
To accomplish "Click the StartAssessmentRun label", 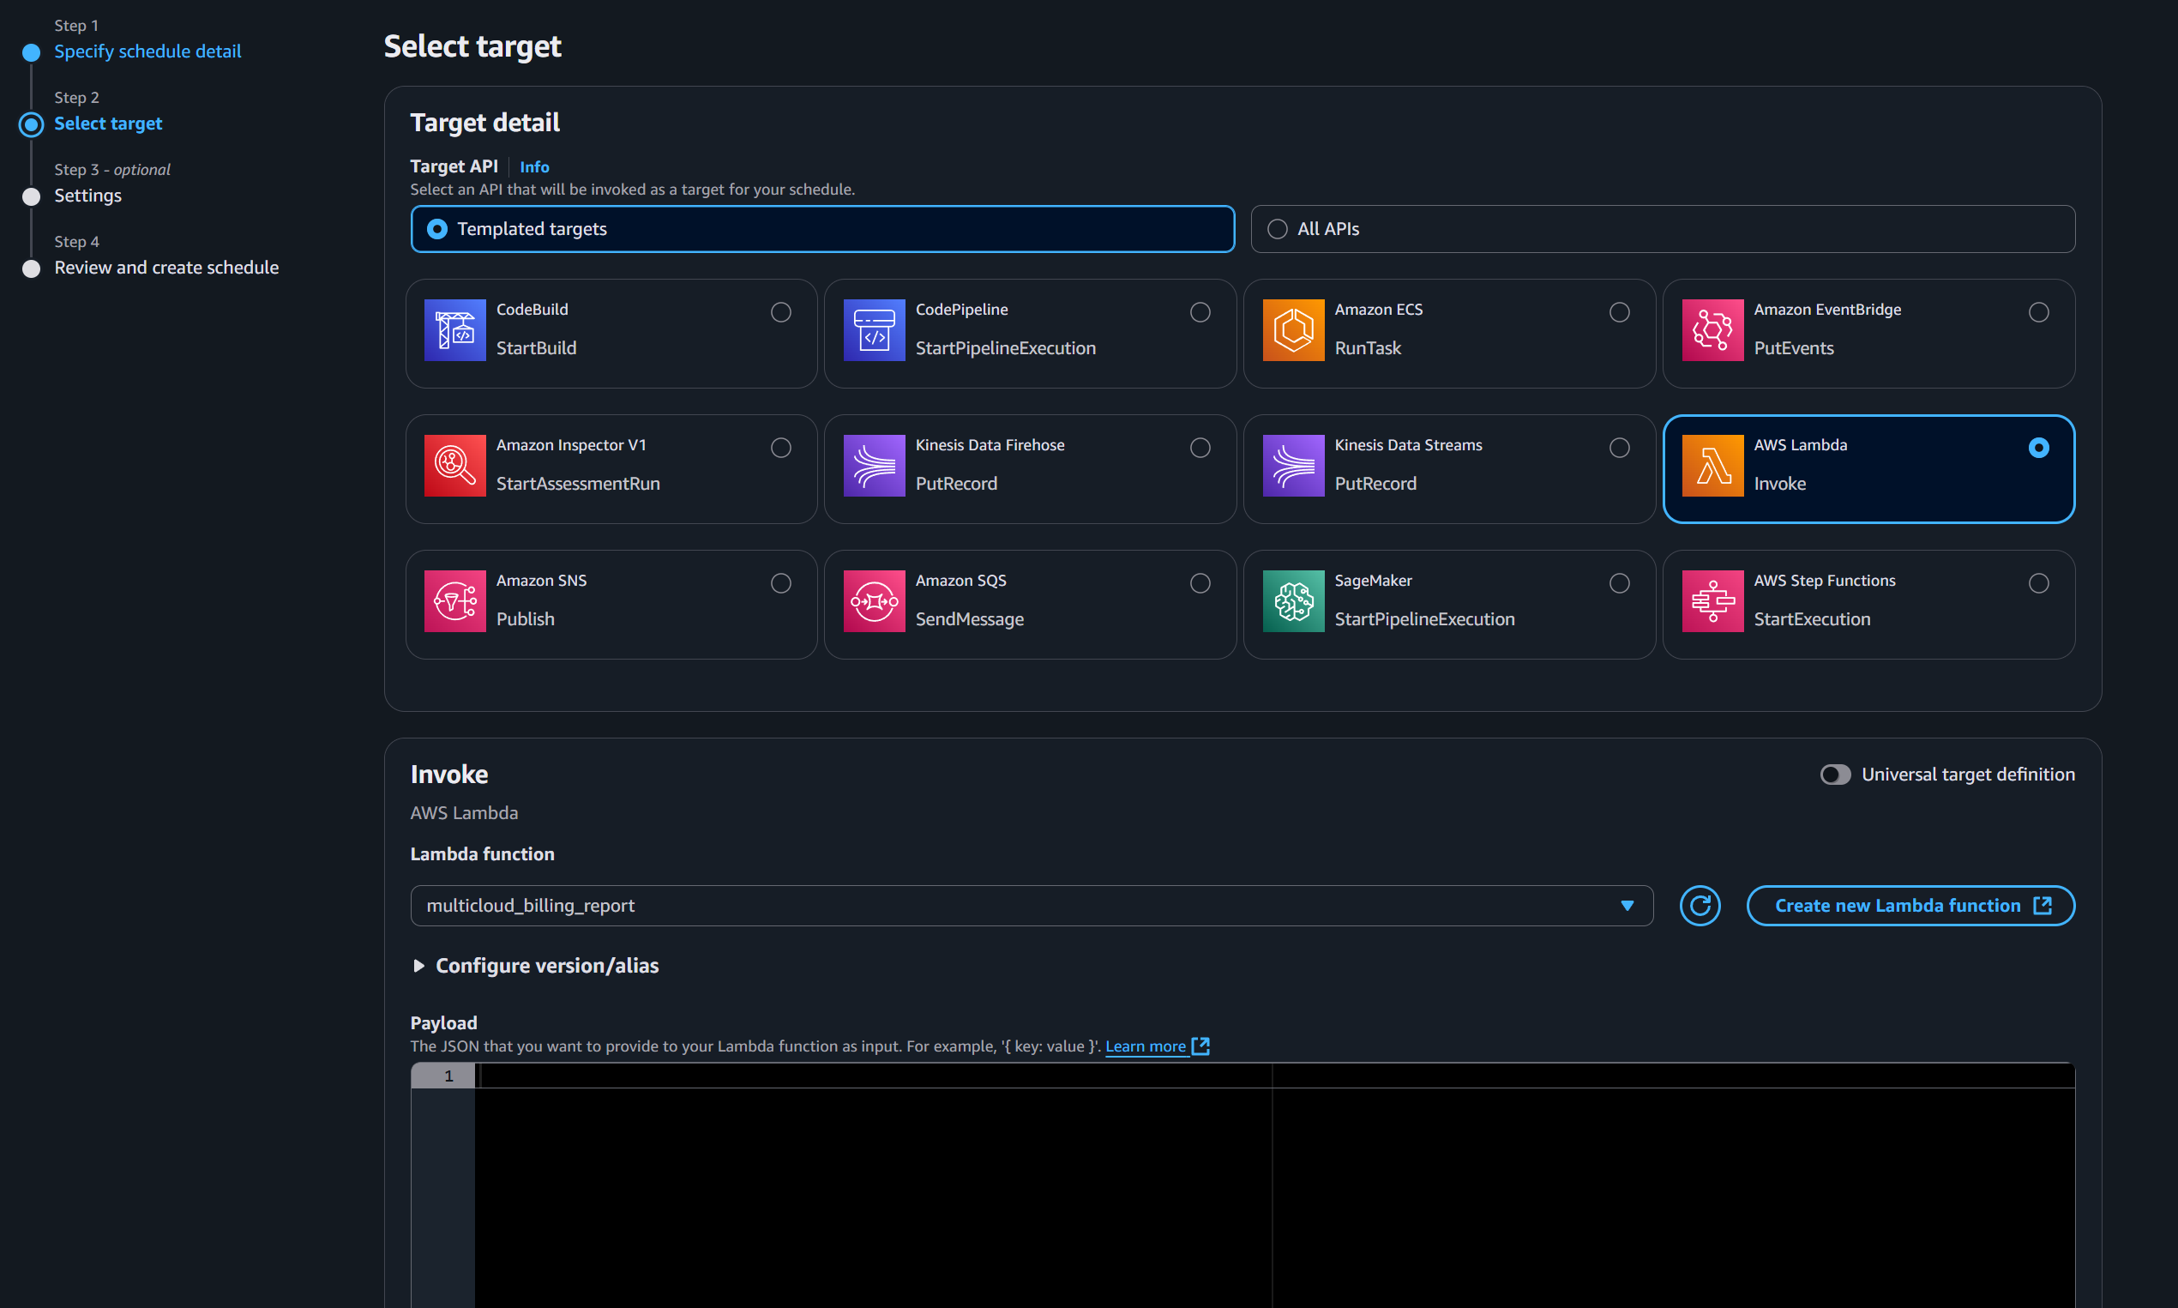I will click(578, 484).
